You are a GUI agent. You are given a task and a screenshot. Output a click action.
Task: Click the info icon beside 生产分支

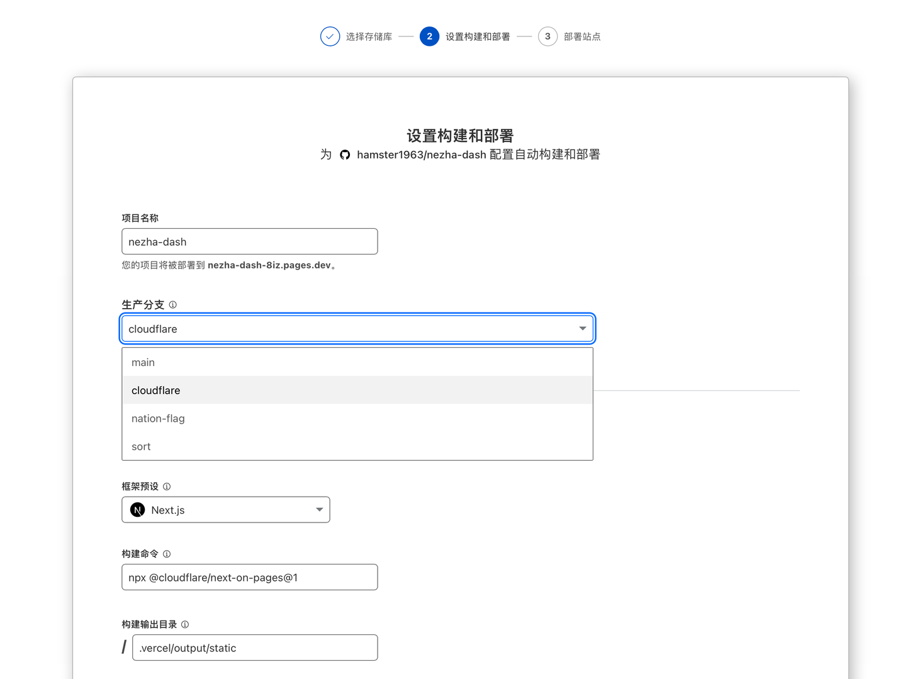[173, 305]
